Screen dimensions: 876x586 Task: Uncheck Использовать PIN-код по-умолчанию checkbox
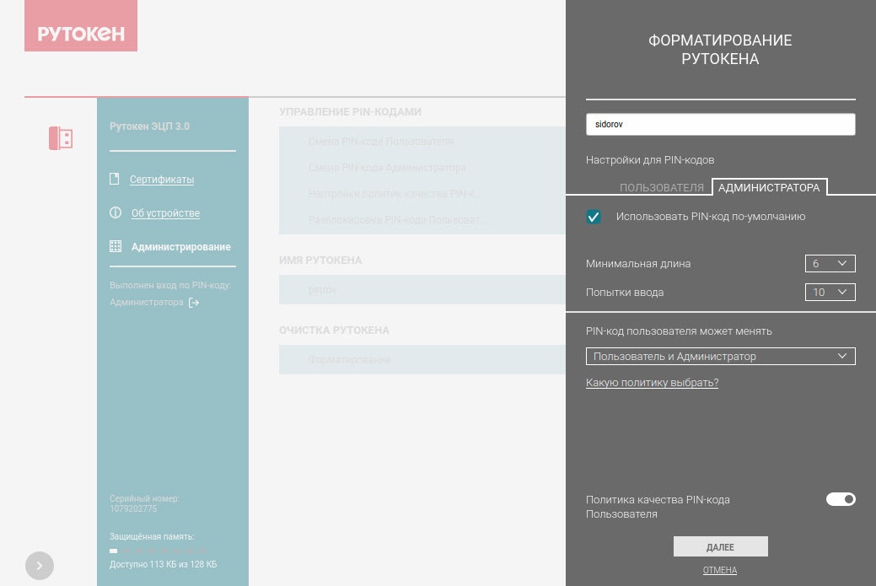(x=594, y=217)
